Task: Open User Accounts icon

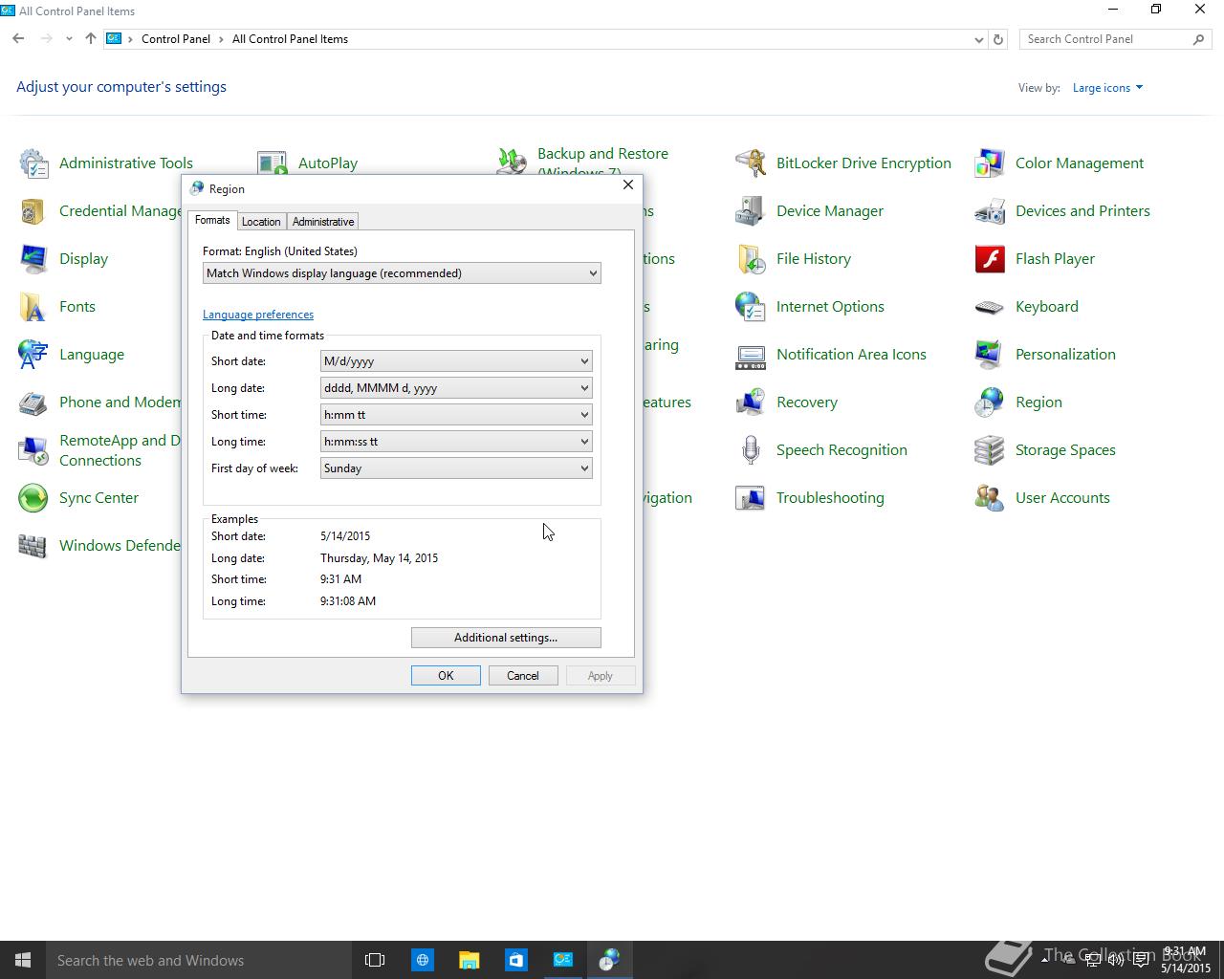Action: point(990,498)
